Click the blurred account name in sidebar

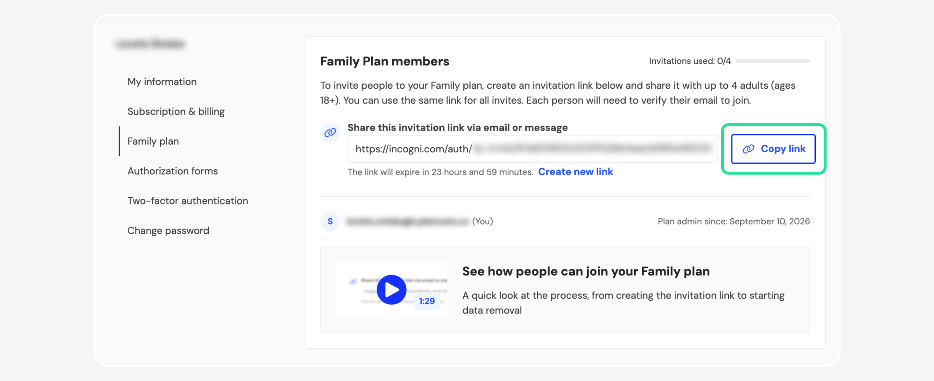pos(150,44)
